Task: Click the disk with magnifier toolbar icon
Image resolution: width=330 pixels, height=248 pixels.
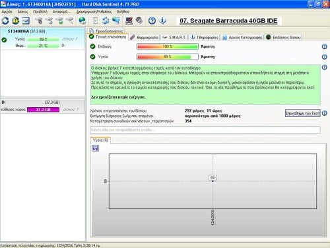Action: (70, 21)
